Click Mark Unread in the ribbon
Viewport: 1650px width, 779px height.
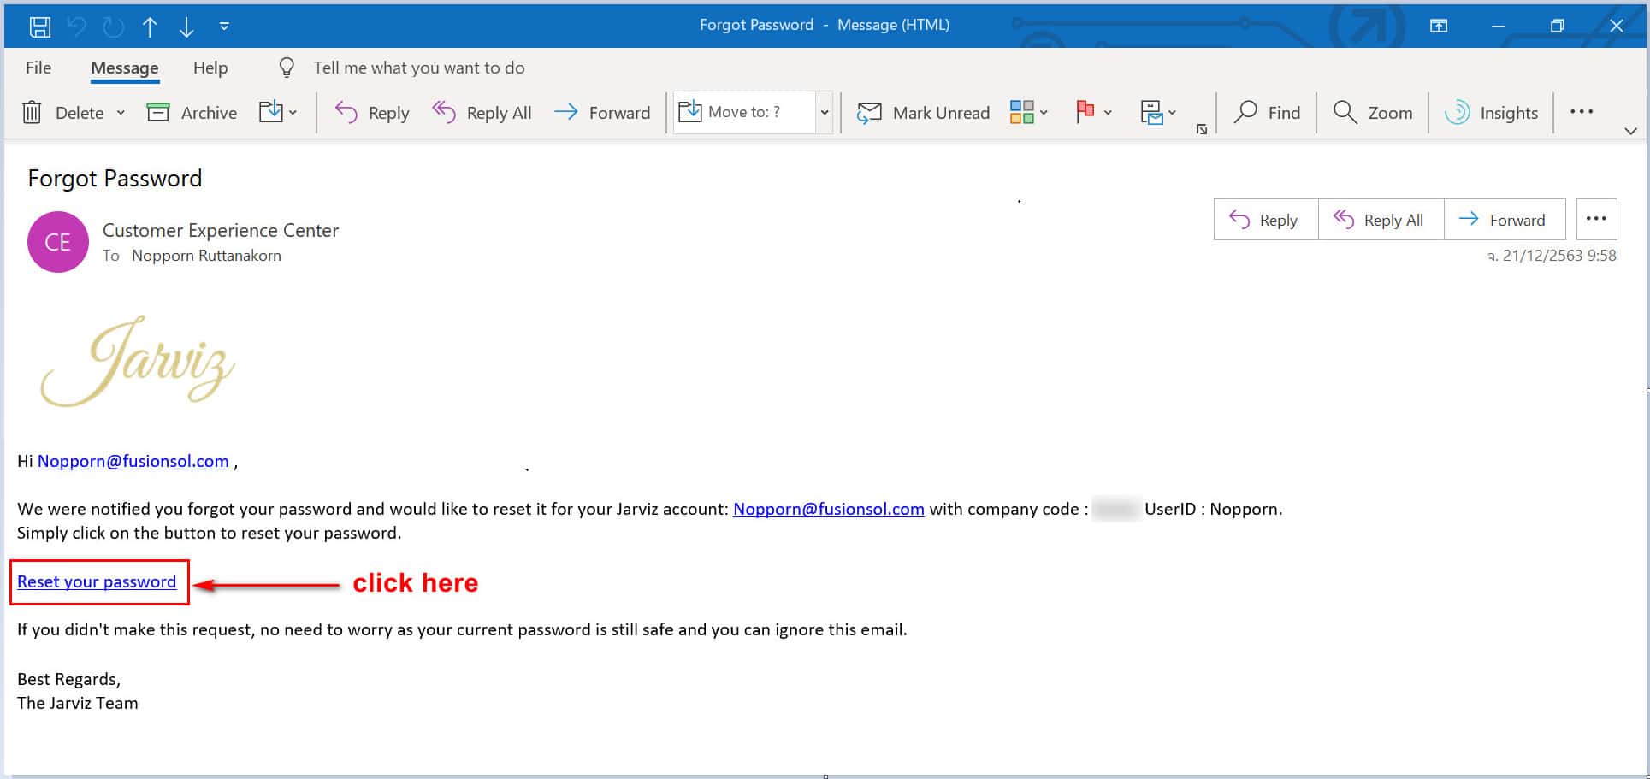click(924, 113)
